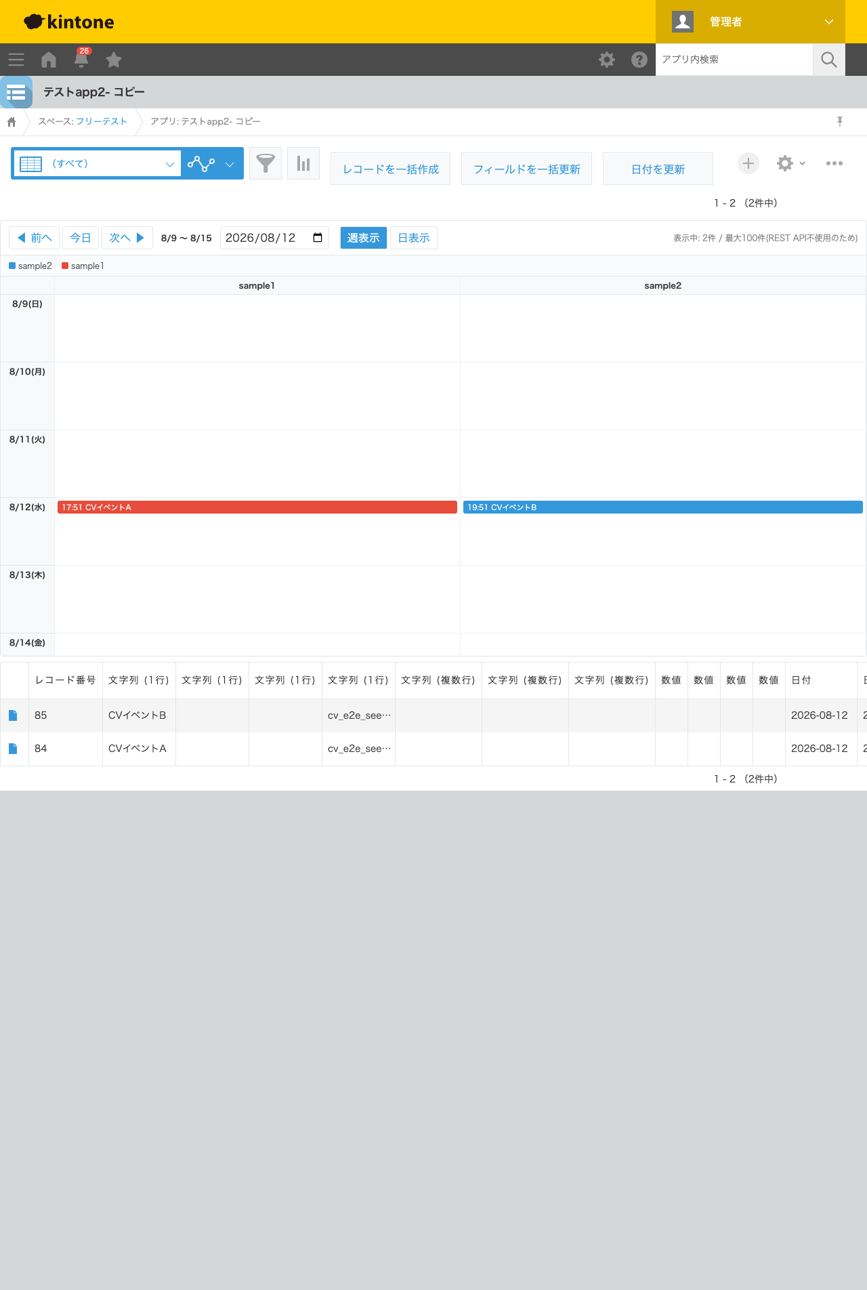Click the red sample1 legend swatch

(65, 266)
